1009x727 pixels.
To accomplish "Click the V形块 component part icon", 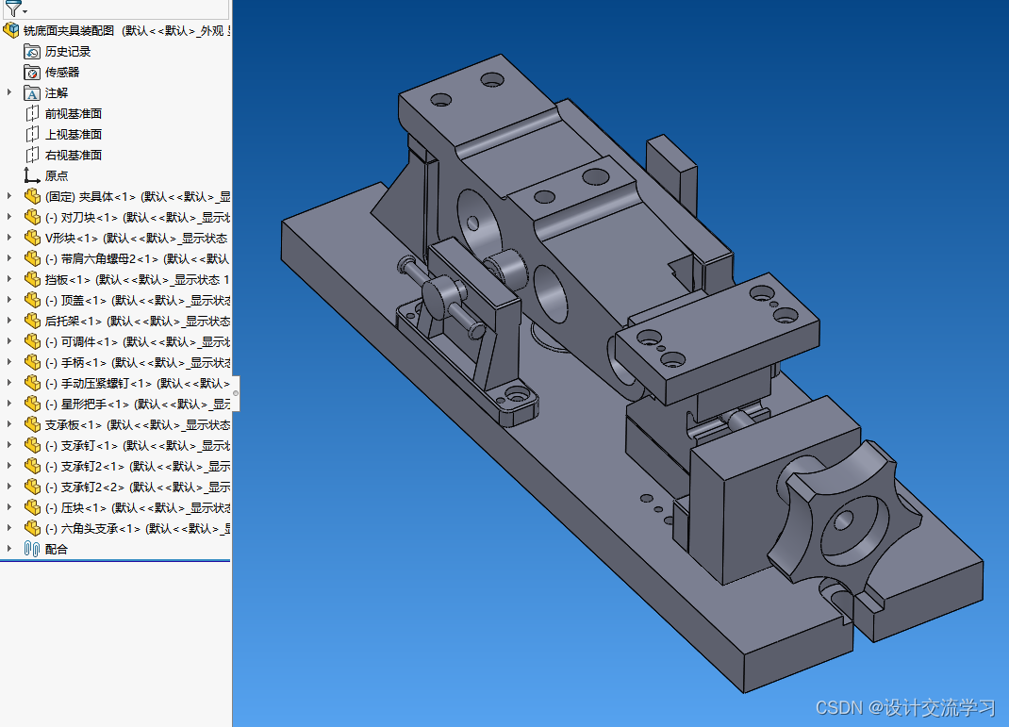I will (x=31, y=238).
